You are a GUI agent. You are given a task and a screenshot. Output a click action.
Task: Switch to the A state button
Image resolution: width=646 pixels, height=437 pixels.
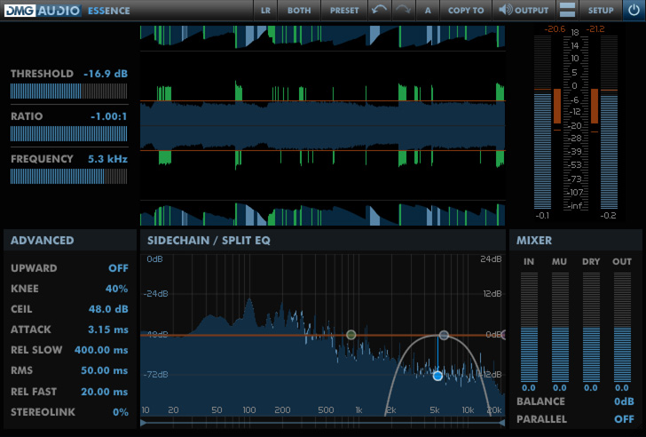[x=428, y=11]
